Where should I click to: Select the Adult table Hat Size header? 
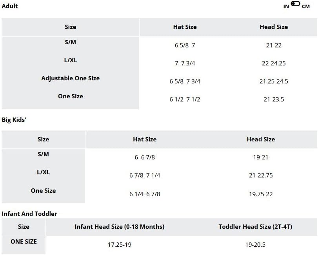(x=185, y=27)
